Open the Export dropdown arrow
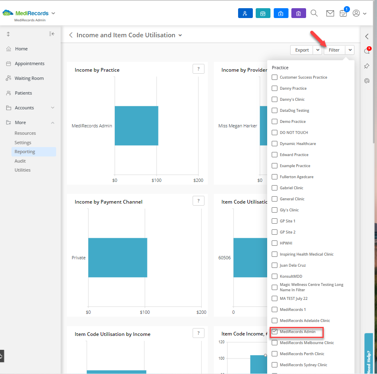Image resolution: width=377 pixels, height=374 pixels. pos(318,50)
